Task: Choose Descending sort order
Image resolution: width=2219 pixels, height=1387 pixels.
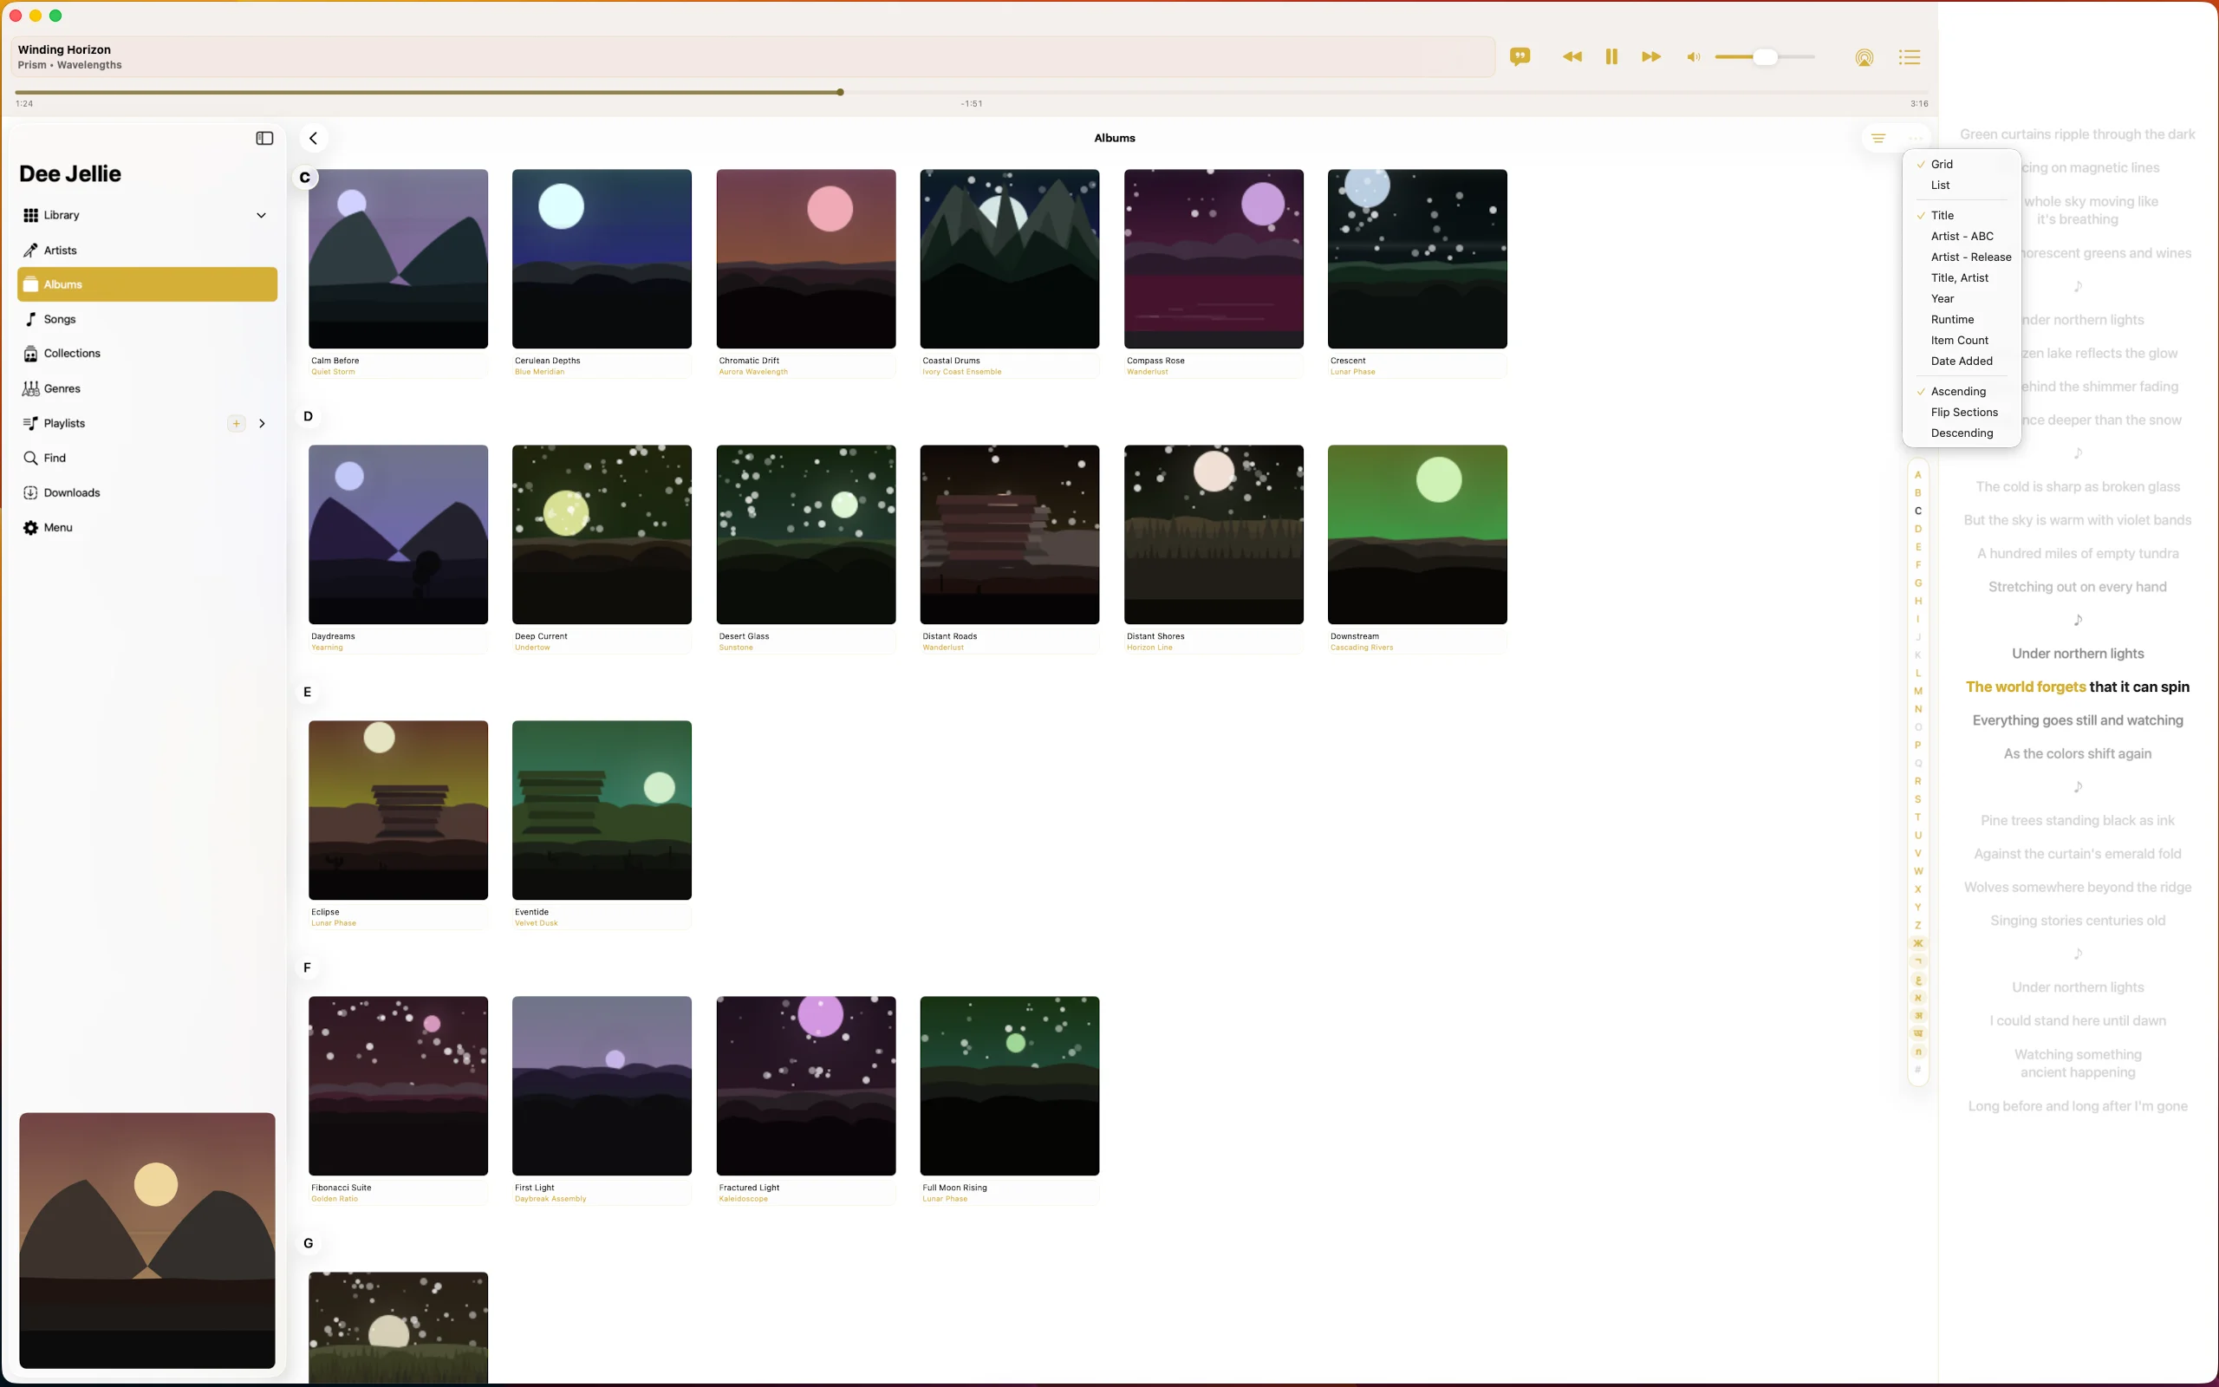Action: tap(1962, 433)
